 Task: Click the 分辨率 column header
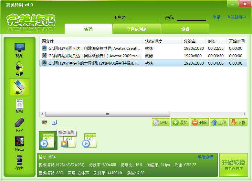tap(194, 41)
